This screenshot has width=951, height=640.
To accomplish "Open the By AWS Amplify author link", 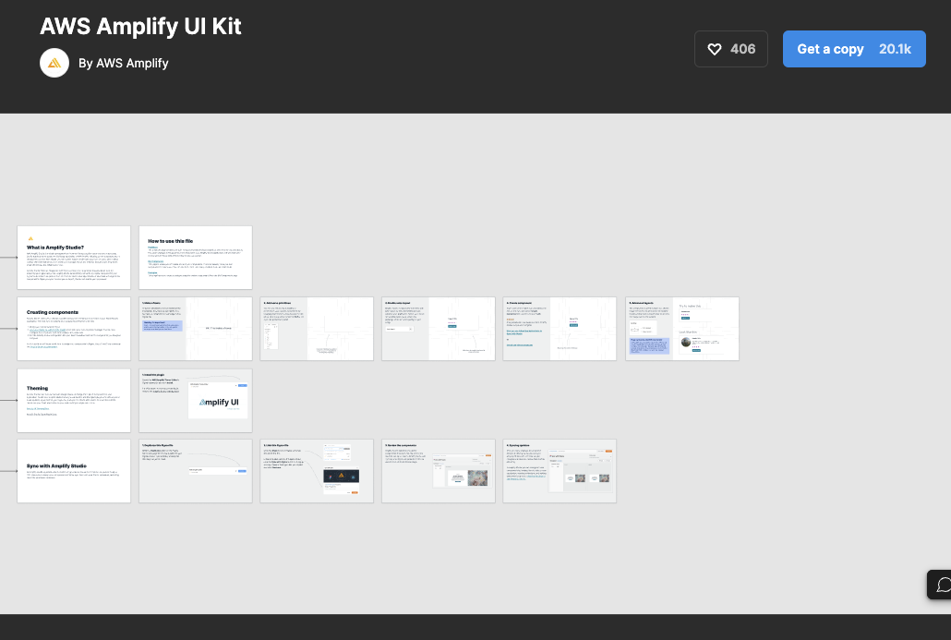I will [x=123, y=63].
